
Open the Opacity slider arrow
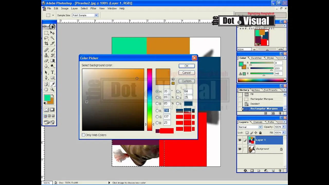284,127
